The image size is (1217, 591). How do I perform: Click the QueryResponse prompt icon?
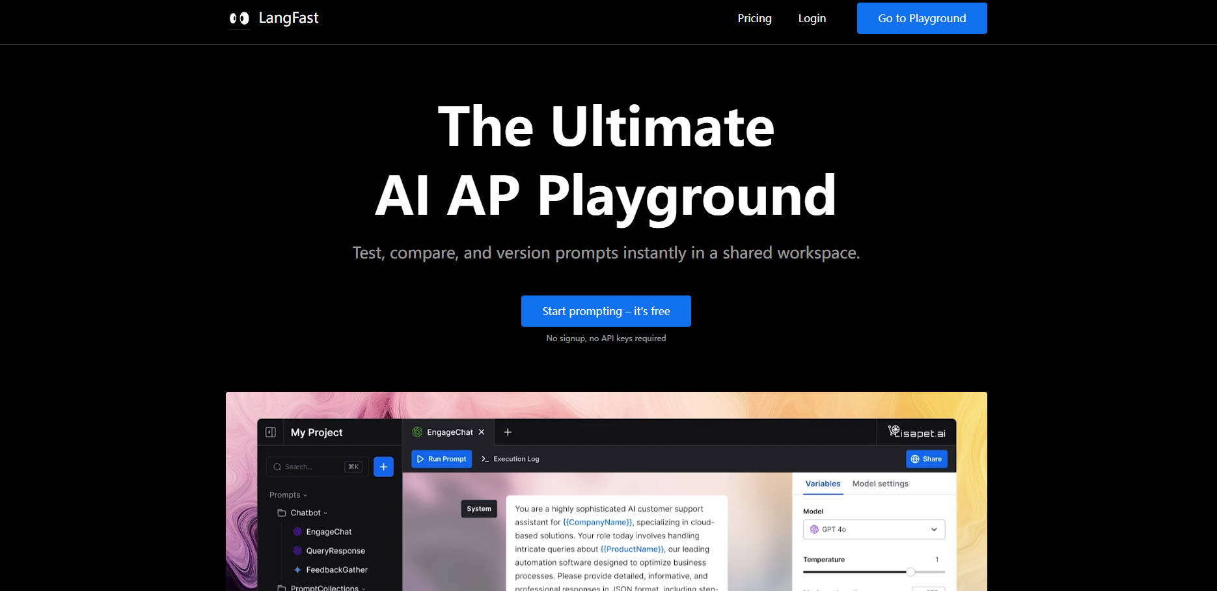point(297,551)
